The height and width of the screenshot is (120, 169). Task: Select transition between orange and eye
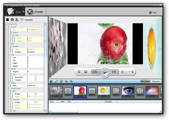pyautogui.click(x=116, y=92)
